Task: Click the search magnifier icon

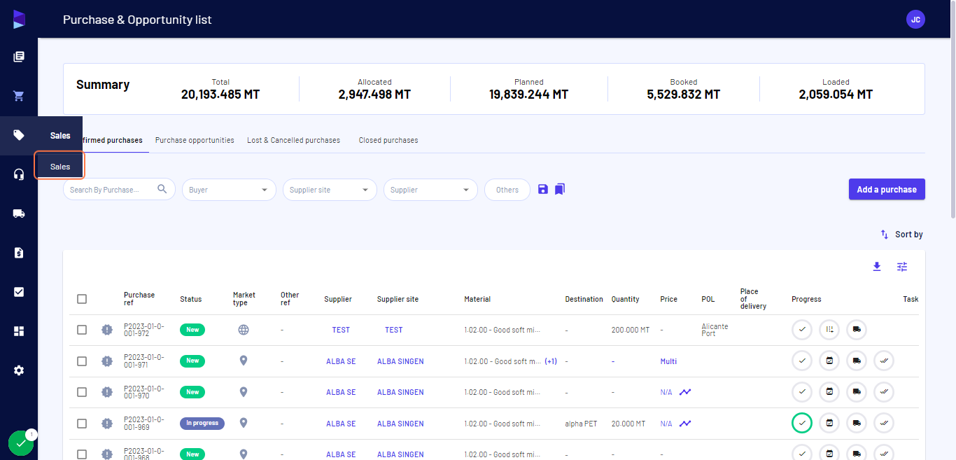Action: point(162,189)
